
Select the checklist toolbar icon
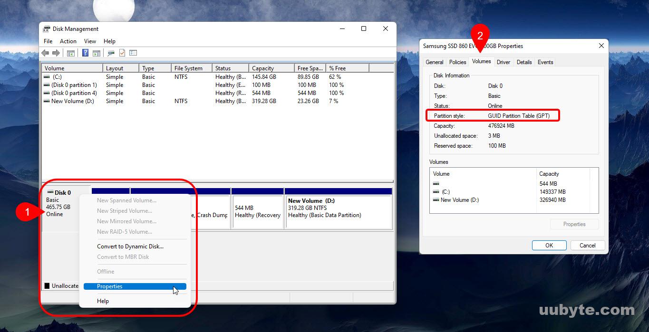[x=133, y=52]
